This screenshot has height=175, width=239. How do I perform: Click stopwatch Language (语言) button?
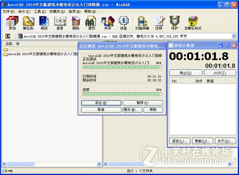tap(180, 141)
